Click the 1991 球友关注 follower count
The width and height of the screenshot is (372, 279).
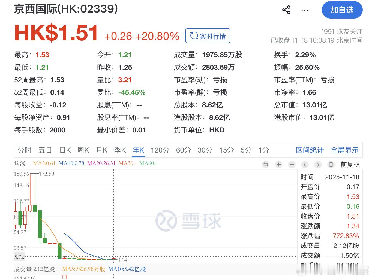point(342,31)
